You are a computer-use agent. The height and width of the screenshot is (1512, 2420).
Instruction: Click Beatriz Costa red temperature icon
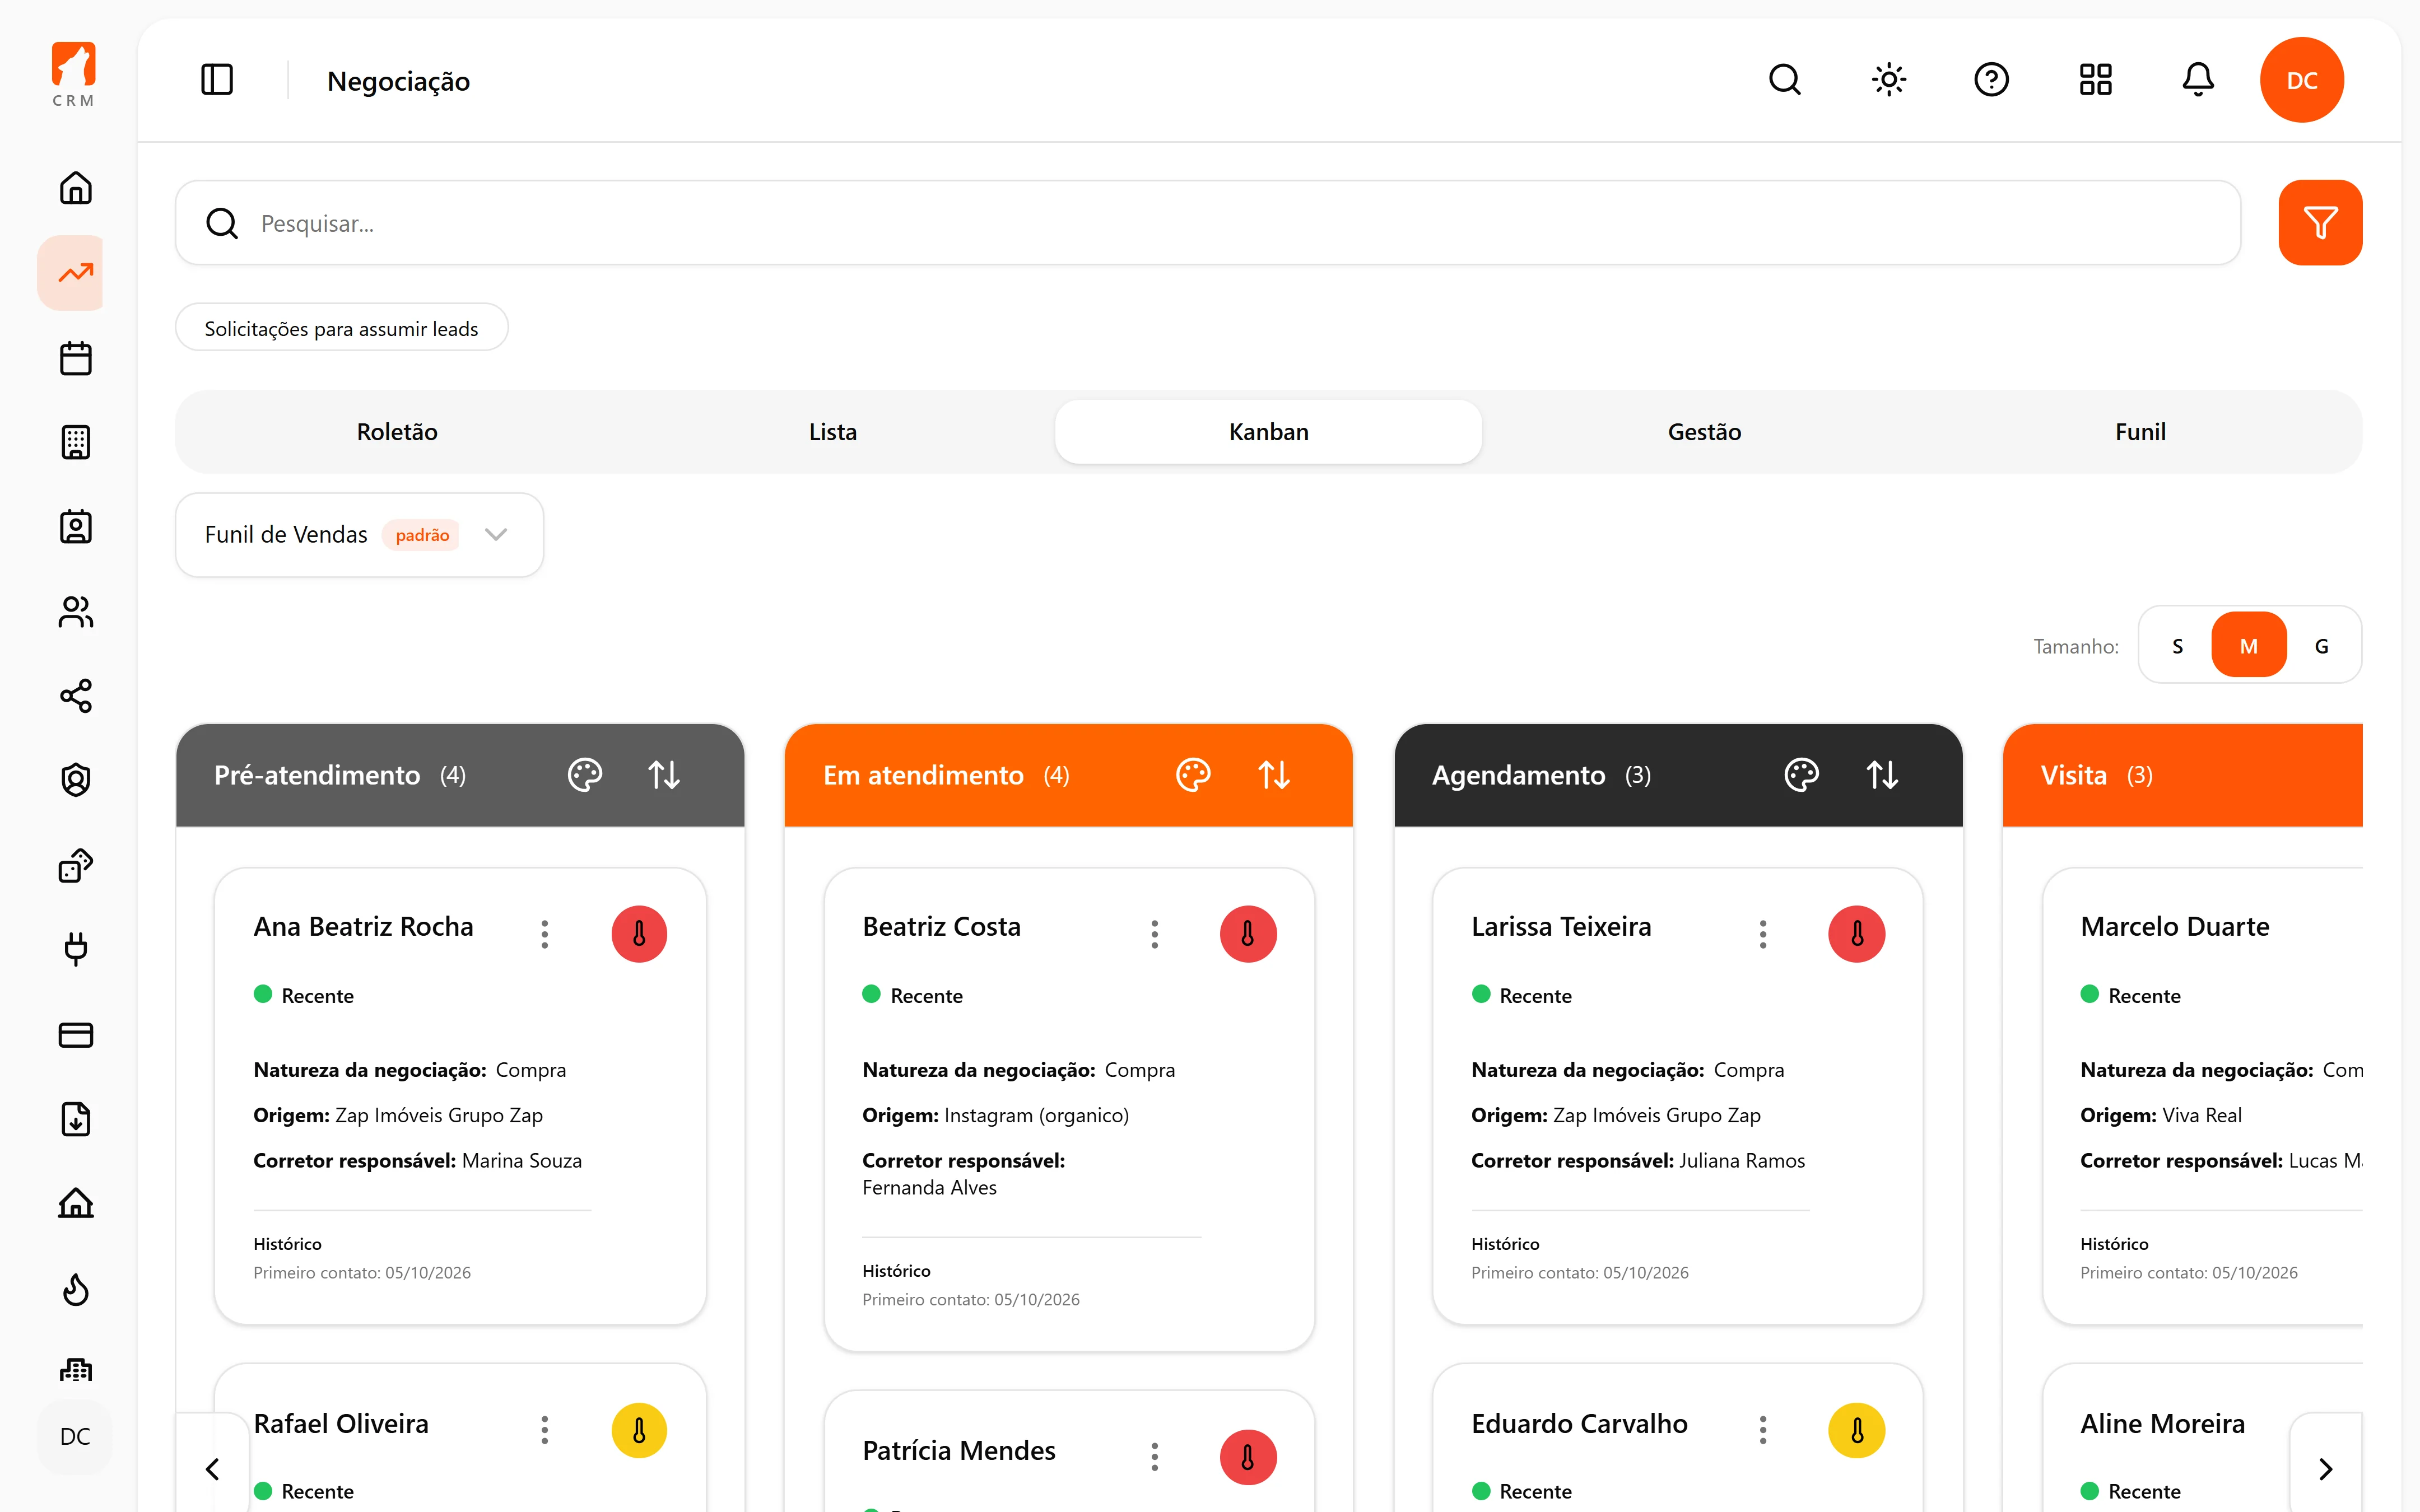(1248, 934)
